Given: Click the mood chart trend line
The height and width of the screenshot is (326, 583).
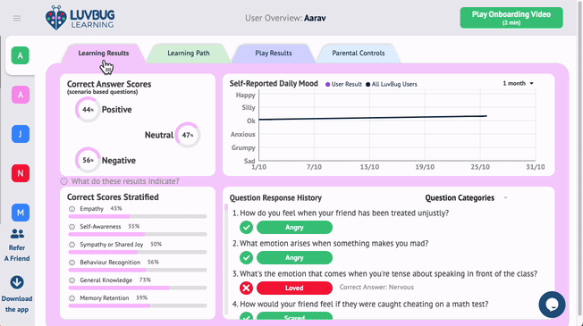Looking at the screenshot, I should [x=373, y=118].
